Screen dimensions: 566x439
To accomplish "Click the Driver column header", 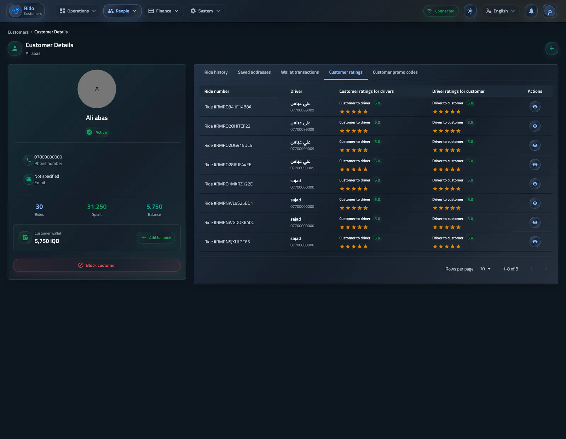I will tap(296, 91).
